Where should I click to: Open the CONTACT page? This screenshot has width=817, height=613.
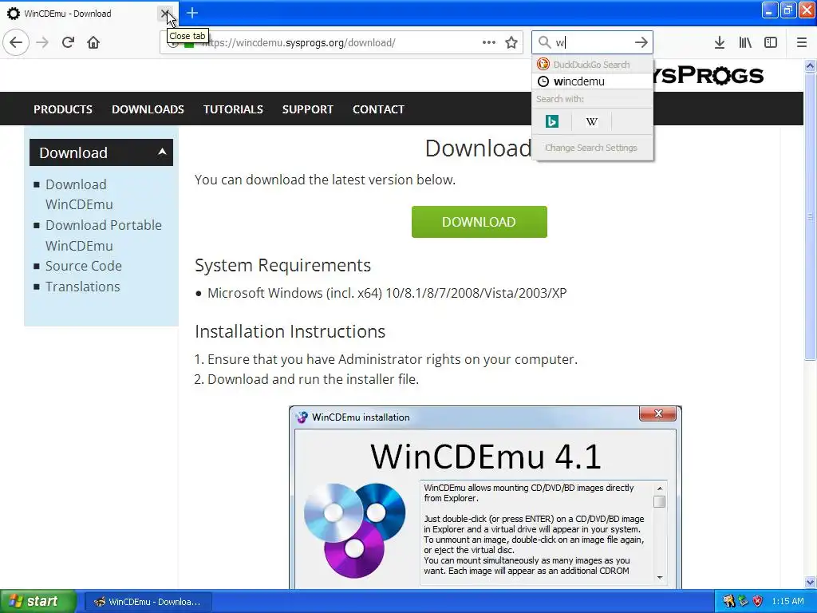coord(378,109)
